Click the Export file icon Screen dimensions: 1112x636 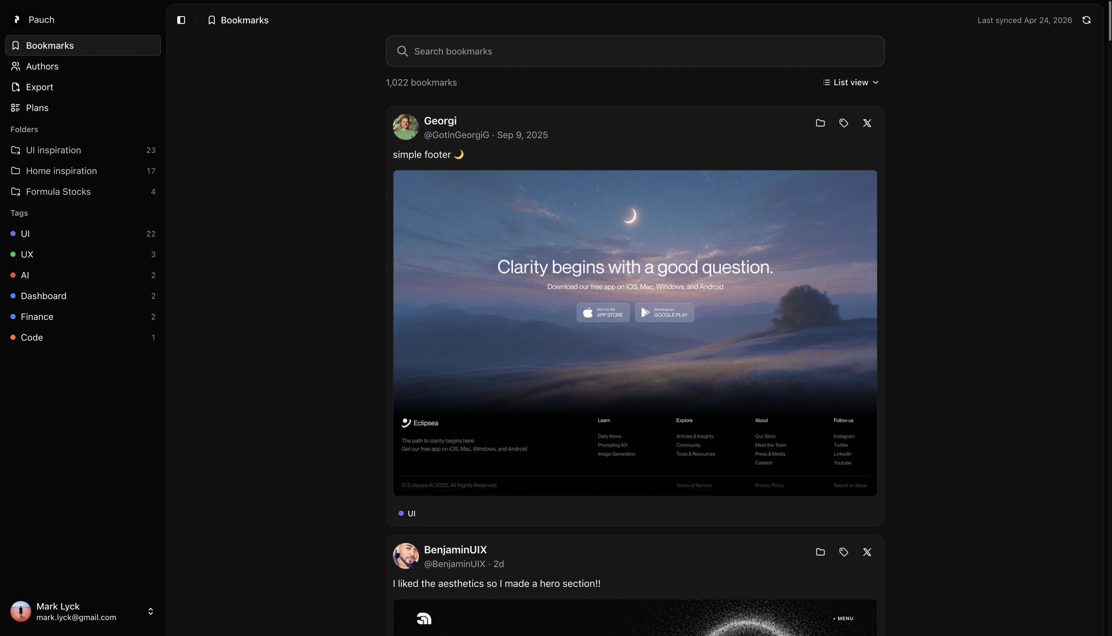click(x=15, y=87)
